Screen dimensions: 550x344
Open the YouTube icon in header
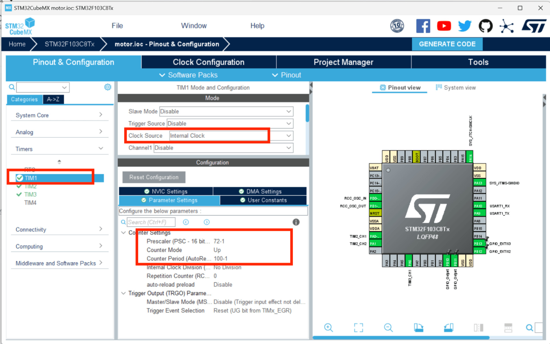[x=444, y=26]
